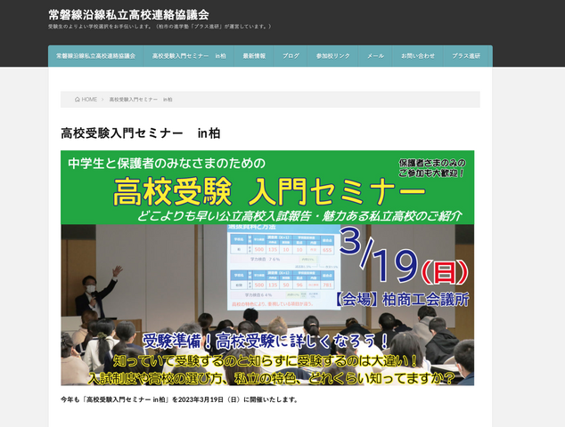This screenshot has width=565, height=427.
Task: Click the tagline 受験生のよりよい学校選択をお手伝いします
Action: coord(160,27)
